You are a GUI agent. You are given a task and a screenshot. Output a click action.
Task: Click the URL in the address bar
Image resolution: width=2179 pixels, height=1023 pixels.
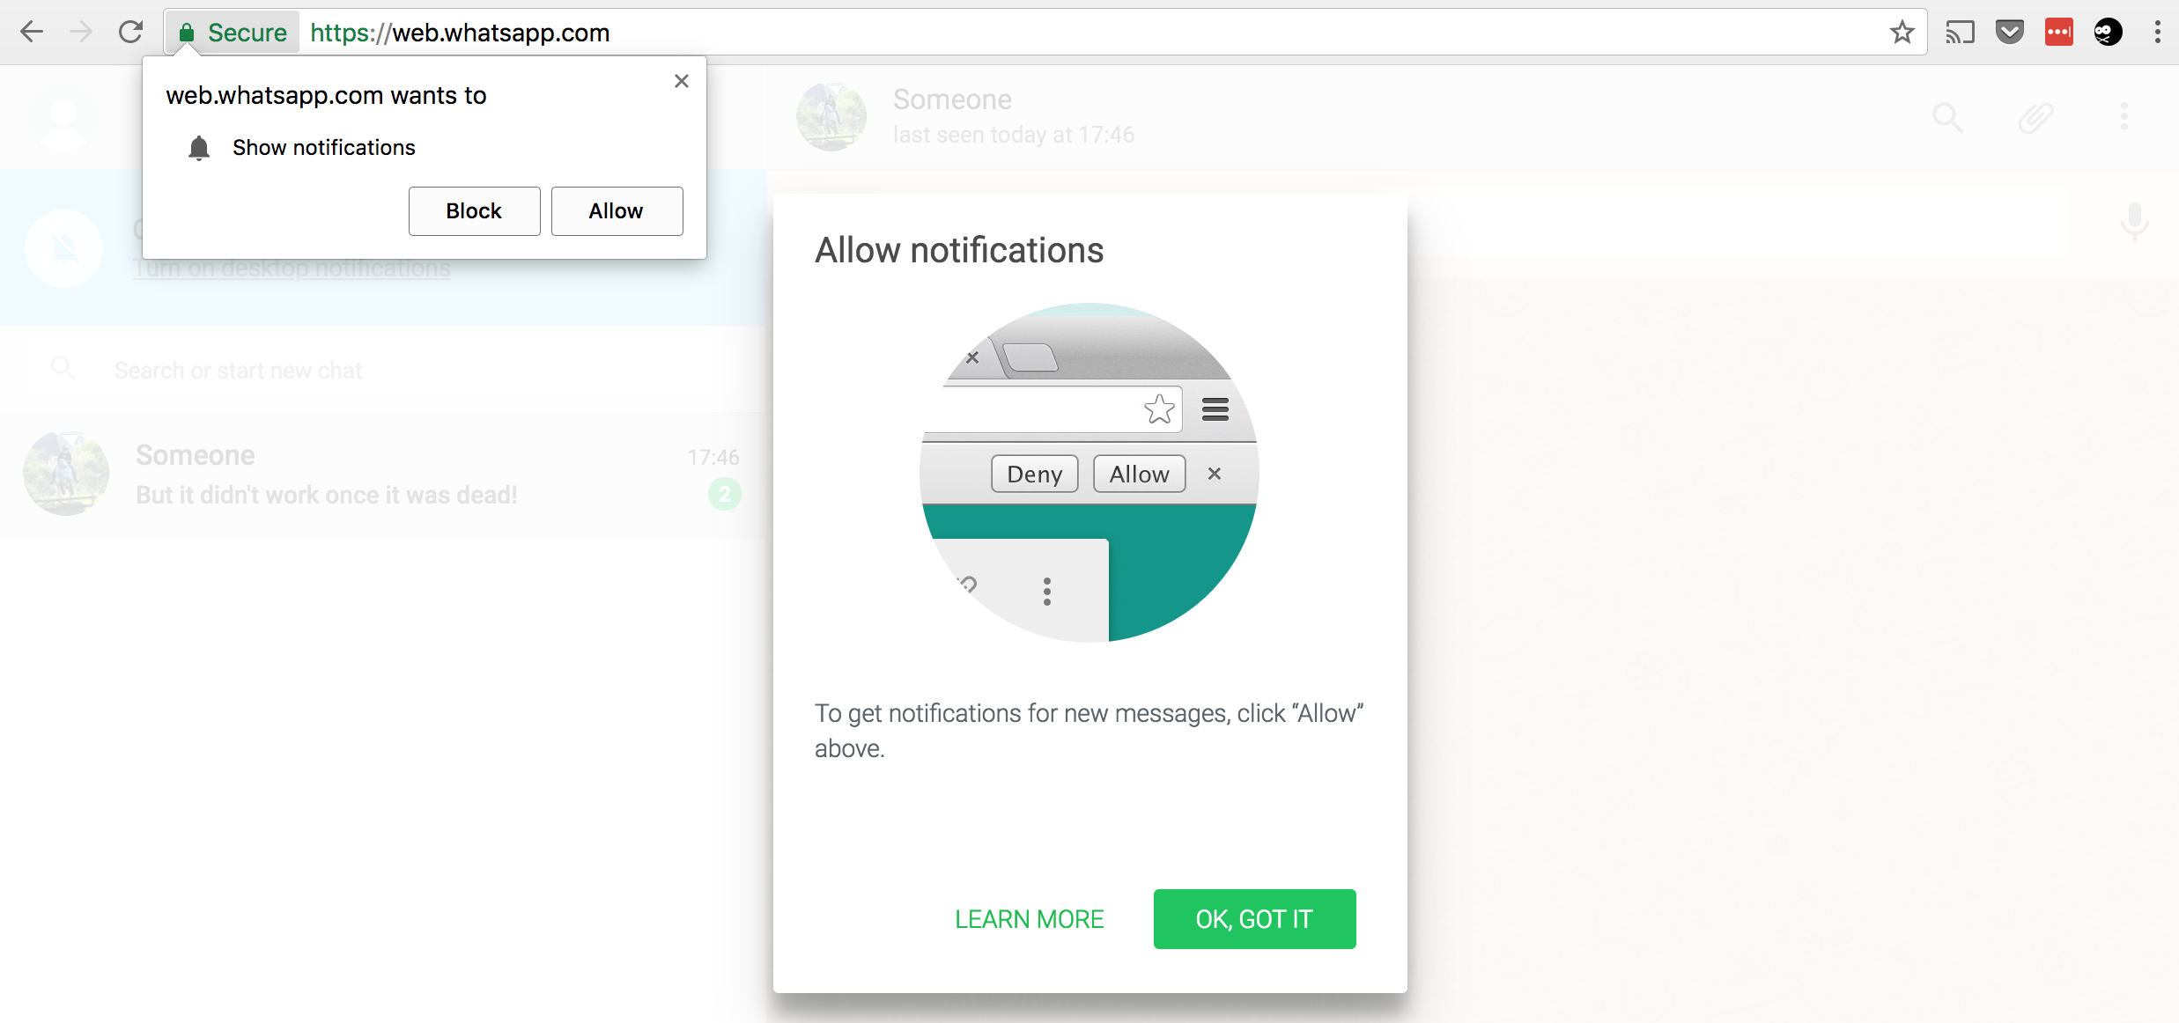point(460,33)
